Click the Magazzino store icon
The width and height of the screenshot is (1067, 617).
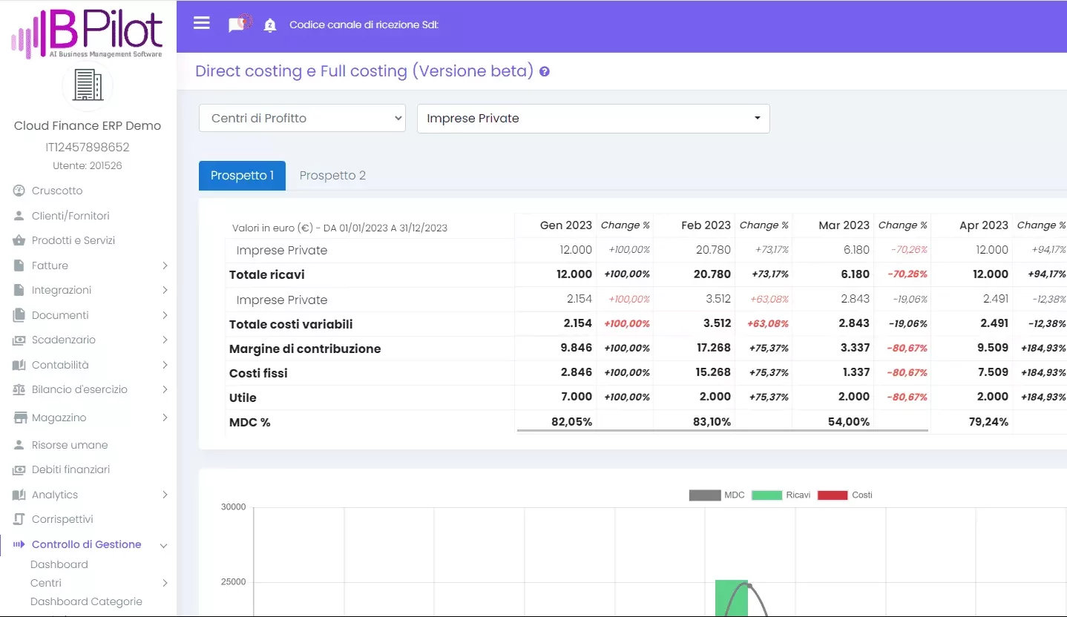click(20, 418)
